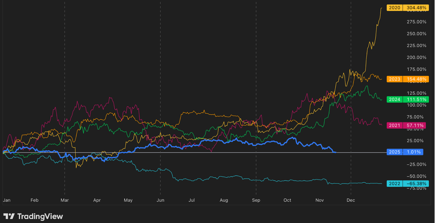Pick the magenta 2021 series label
Viewport: 435px width, 223px height.
(394, 125)
